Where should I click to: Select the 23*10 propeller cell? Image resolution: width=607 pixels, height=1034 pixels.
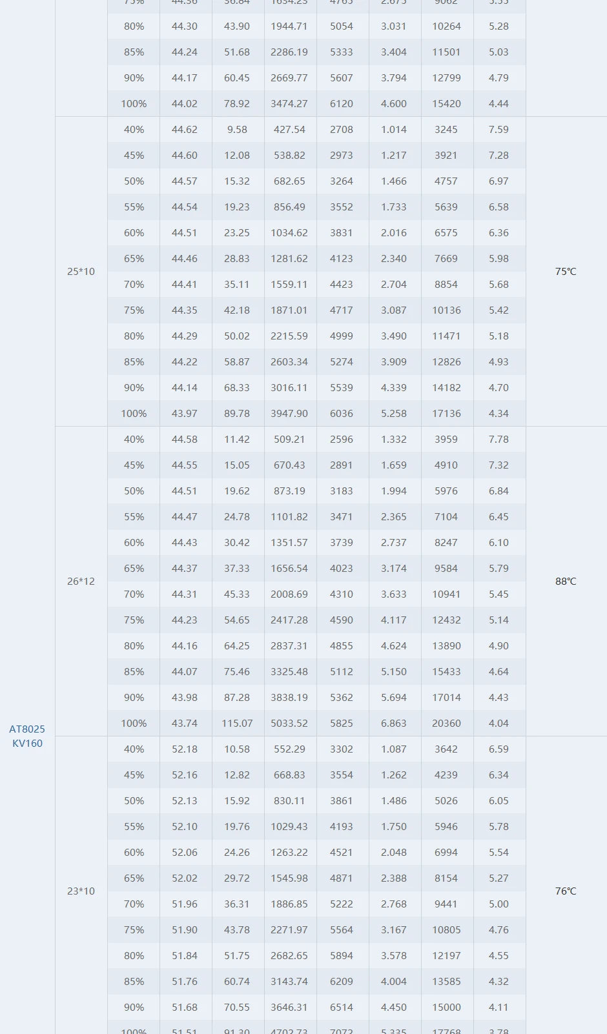tap(81, 891)
